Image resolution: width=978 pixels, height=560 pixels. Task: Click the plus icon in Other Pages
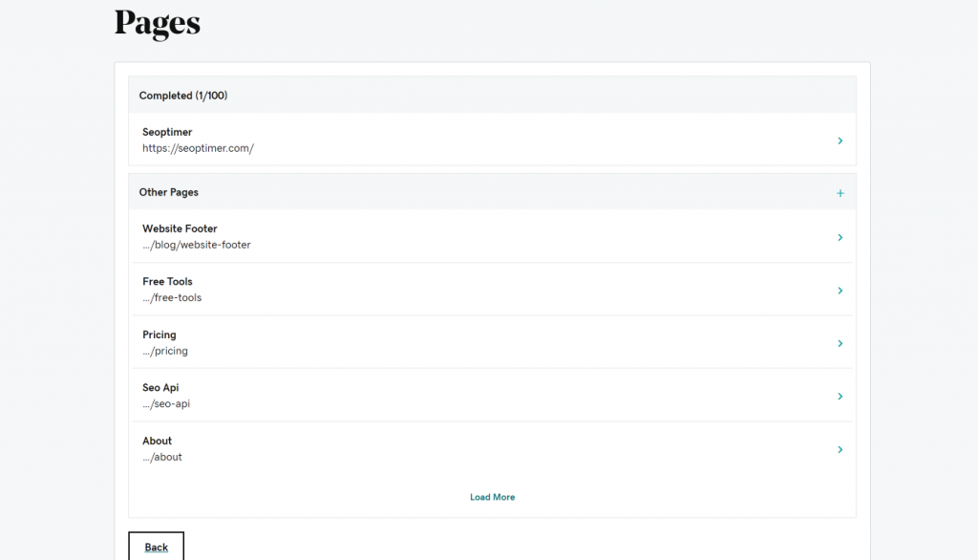tap(840, 193)
